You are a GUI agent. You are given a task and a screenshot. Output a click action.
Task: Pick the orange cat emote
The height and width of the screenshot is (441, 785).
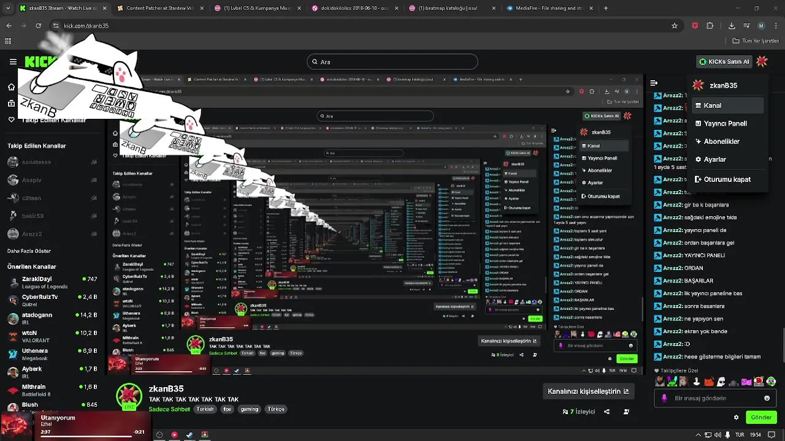point(708,382)
